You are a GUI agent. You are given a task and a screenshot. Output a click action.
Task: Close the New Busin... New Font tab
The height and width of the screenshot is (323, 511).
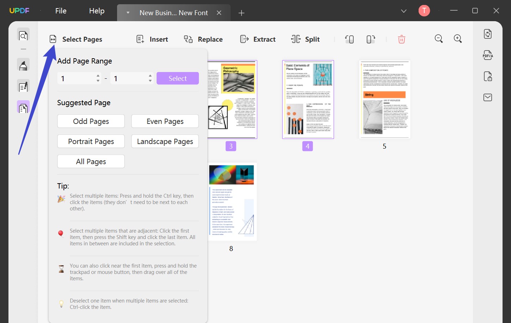click(x=219, y=13)
